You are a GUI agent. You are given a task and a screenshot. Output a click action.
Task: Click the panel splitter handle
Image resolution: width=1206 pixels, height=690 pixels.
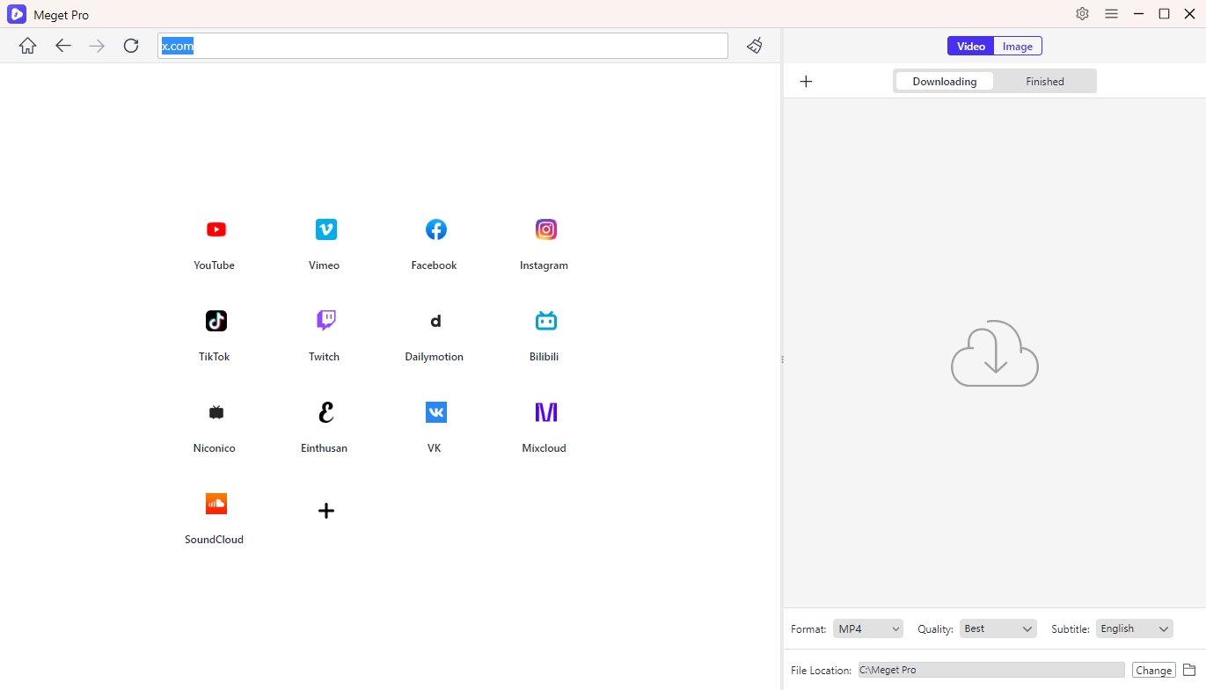click(782, 360)
